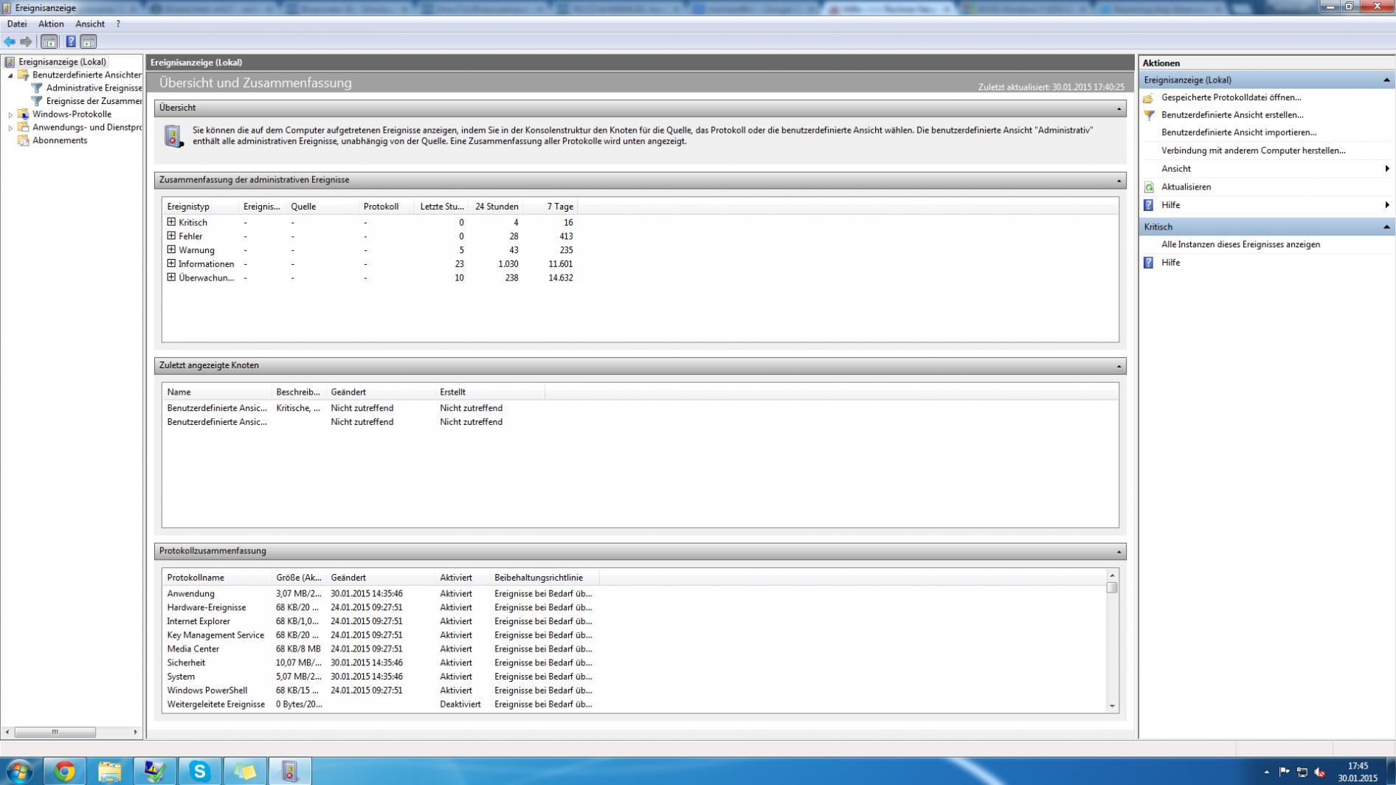Select the Windows PowerShell log row
Viewport: 1396px width, 785px height.
coord(380,691)
